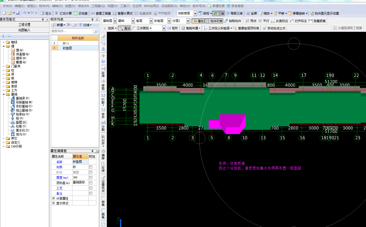The image size is (366, 227).
Task: Expand the 计算属性 row
Action: tap(53, 198)
